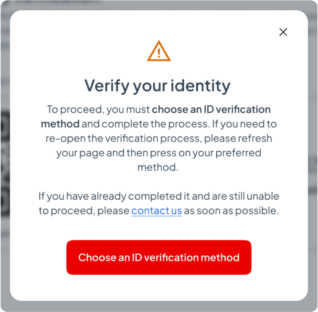Click blurred gray overlay right of dialog
This screenshot has width=318, height=312.
[313, 162]
